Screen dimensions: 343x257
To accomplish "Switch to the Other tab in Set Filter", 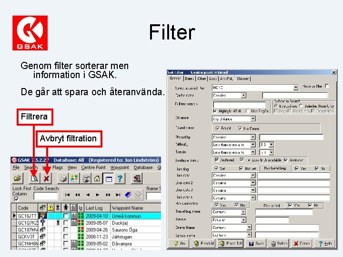I will 202,79.
